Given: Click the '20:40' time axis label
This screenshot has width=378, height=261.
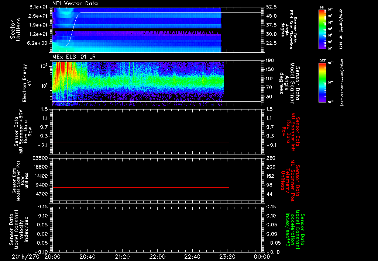Looking at the screenshot, I should tap(87, 257).
